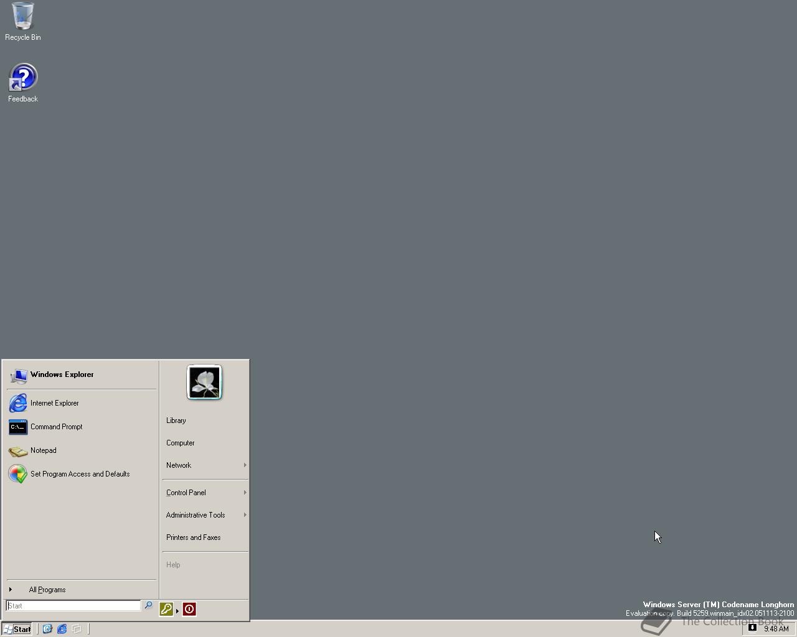Open Computer from the Start menu
The width and height of the screenshot is (797, 637).
[205, 443]
